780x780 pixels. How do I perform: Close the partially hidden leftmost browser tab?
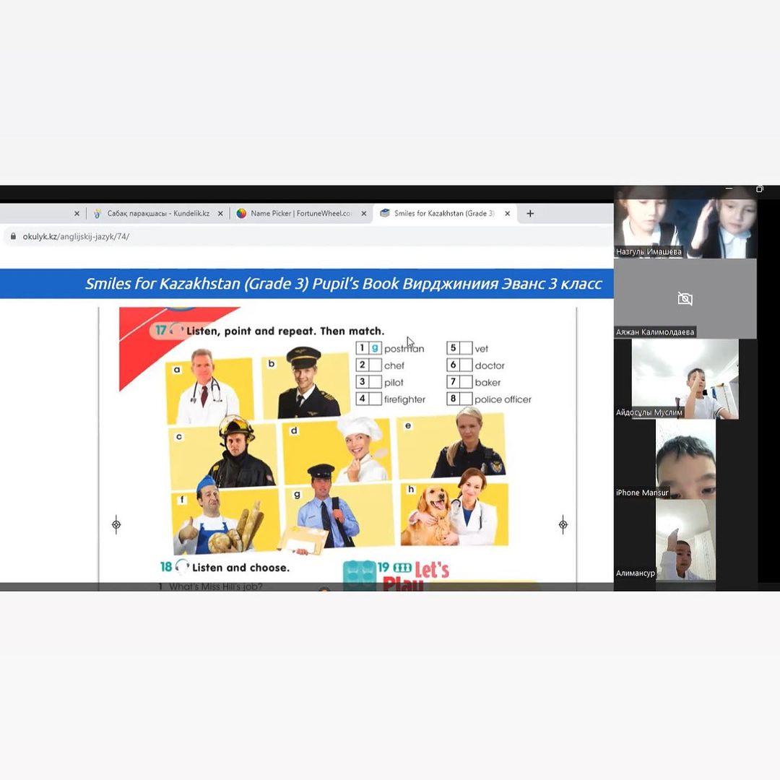point(77,213)
